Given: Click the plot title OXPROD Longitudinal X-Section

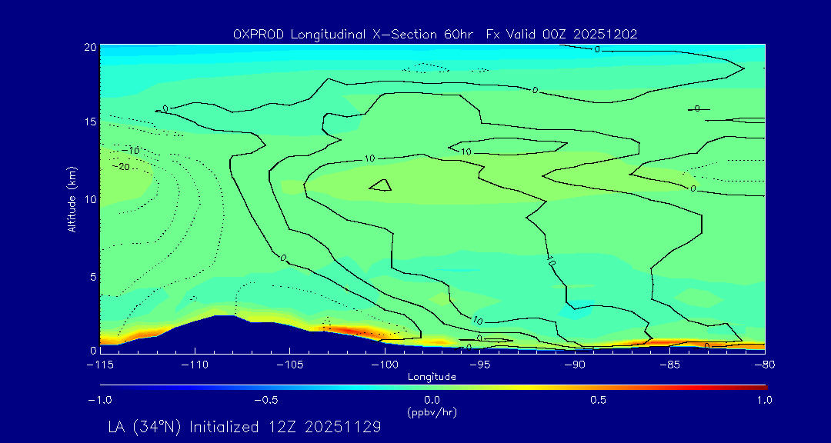Looking at the screenshot, I should pos(435,34).
